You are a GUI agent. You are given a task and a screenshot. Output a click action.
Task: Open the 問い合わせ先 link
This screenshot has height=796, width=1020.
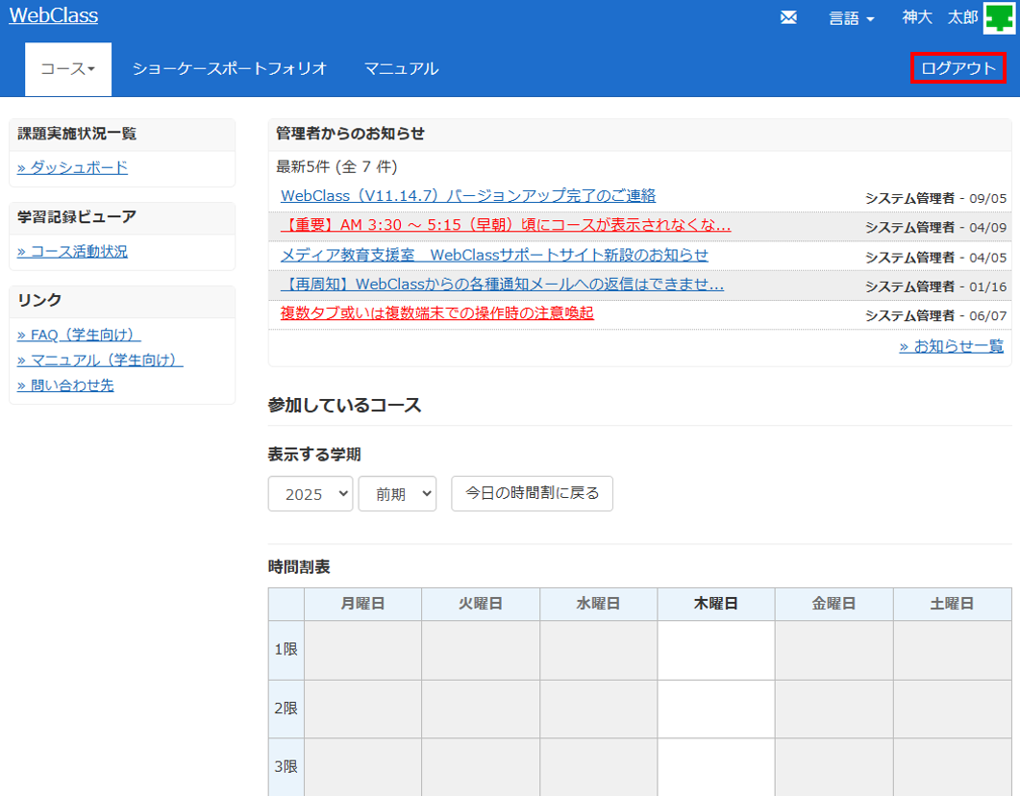[65, 386]
